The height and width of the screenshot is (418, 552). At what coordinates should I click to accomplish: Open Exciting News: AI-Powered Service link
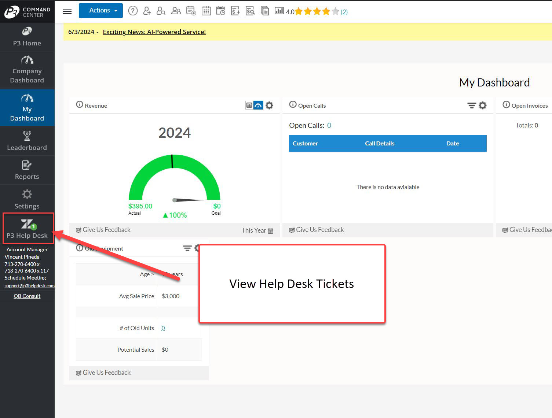(x=154, y=32)
